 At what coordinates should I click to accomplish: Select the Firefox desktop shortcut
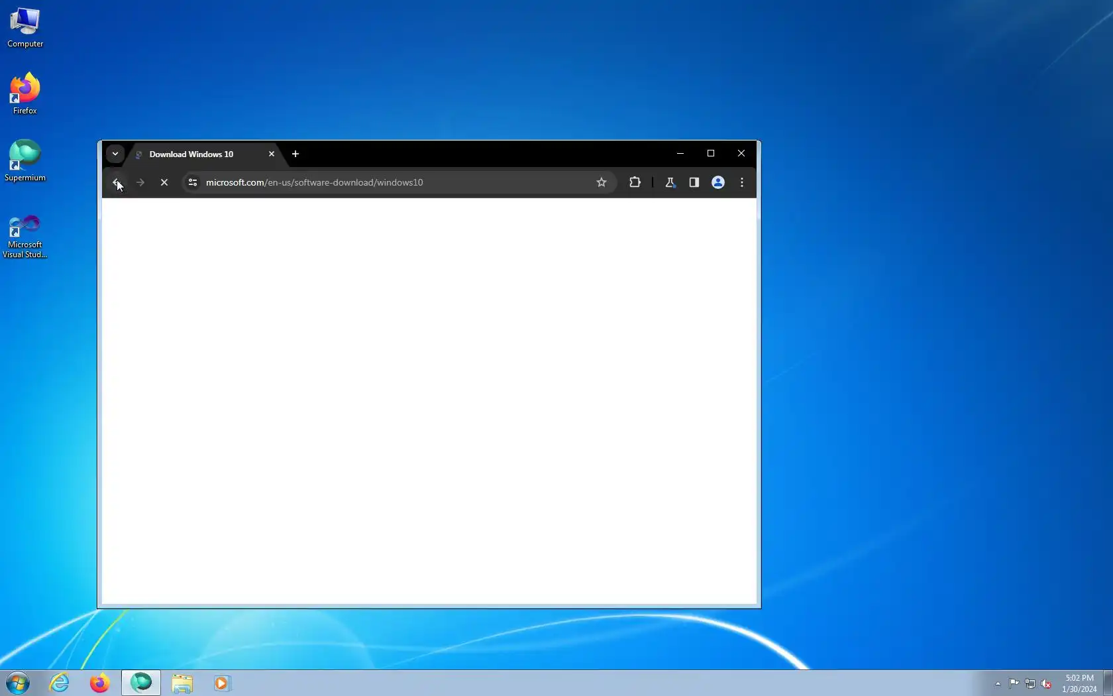25,93
